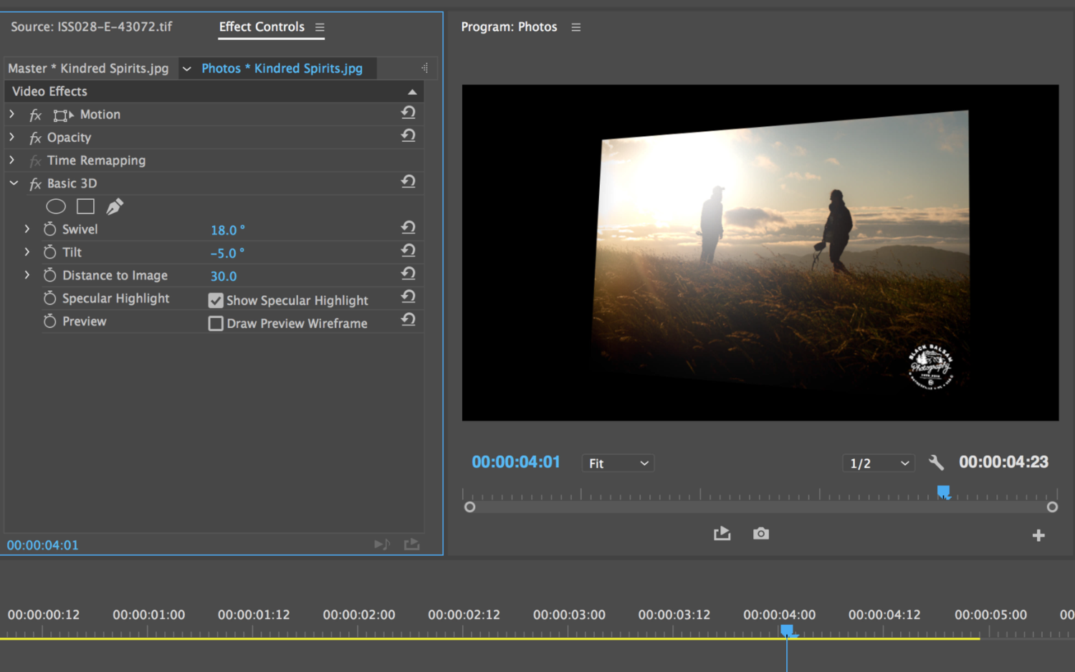This screenshot has height=672, width=1075.
Task: Open the 1/2 playback resolution dropdown
Action: point(879,464)
